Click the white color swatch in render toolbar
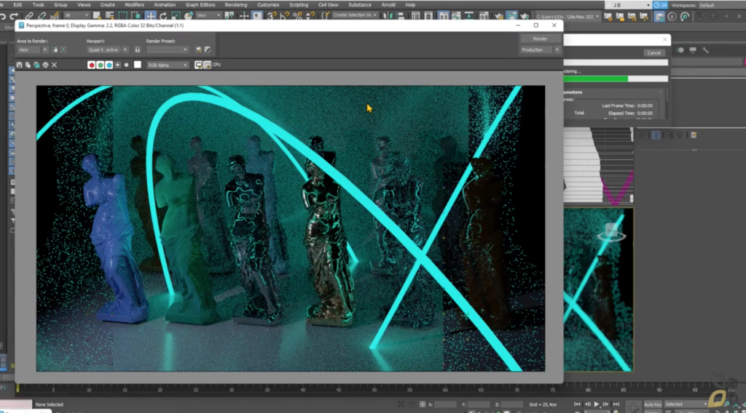 pos(138,65)
